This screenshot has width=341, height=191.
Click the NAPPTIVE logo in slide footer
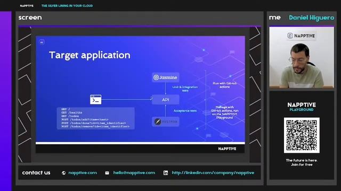tap(227, 149)
